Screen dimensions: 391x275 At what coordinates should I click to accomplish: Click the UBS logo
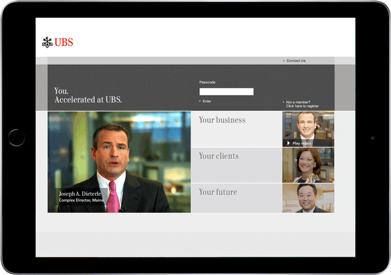[x=58, y=42]
